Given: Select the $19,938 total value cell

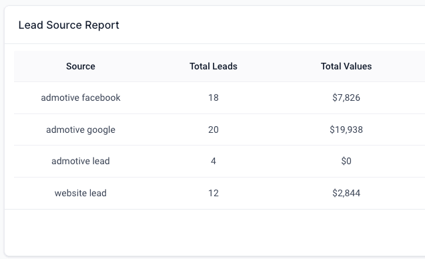Looking at the screenshot, I should 346,129.
